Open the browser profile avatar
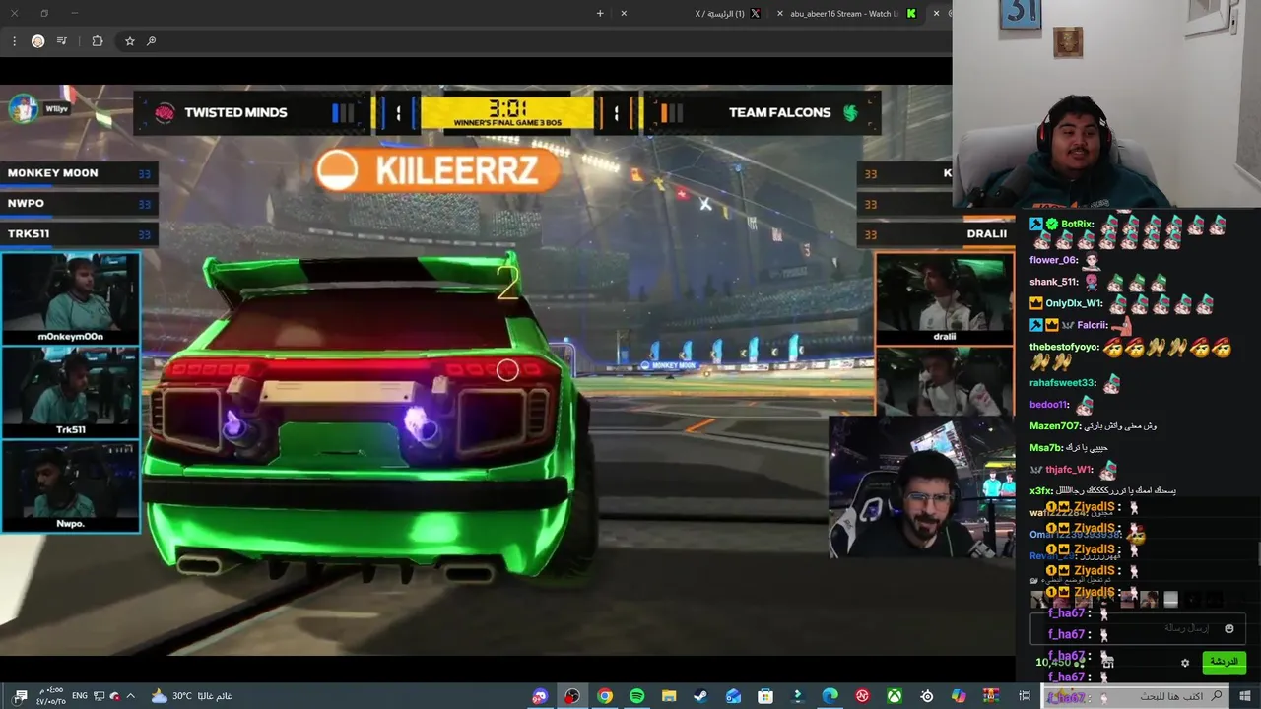 (37, 41)
